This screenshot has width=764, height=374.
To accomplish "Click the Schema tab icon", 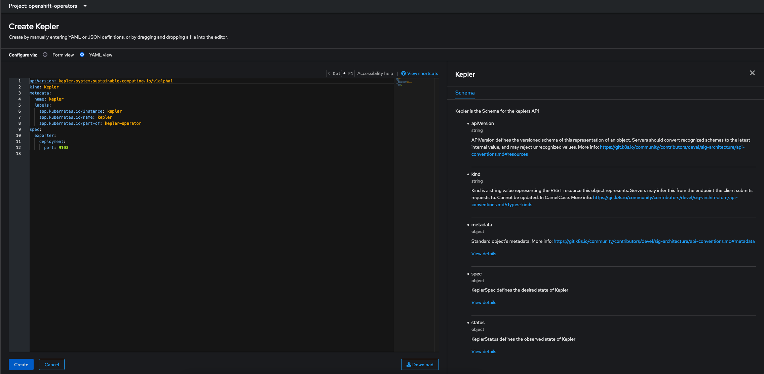I will click(x=464, y=92).
